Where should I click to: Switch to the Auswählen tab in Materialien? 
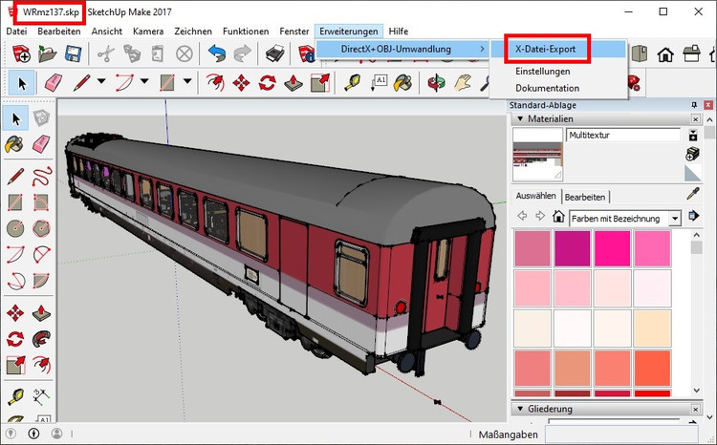536,196
